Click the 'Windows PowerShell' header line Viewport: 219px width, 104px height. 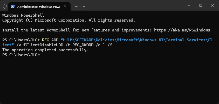pyautogui.click(x=23, y=15)
